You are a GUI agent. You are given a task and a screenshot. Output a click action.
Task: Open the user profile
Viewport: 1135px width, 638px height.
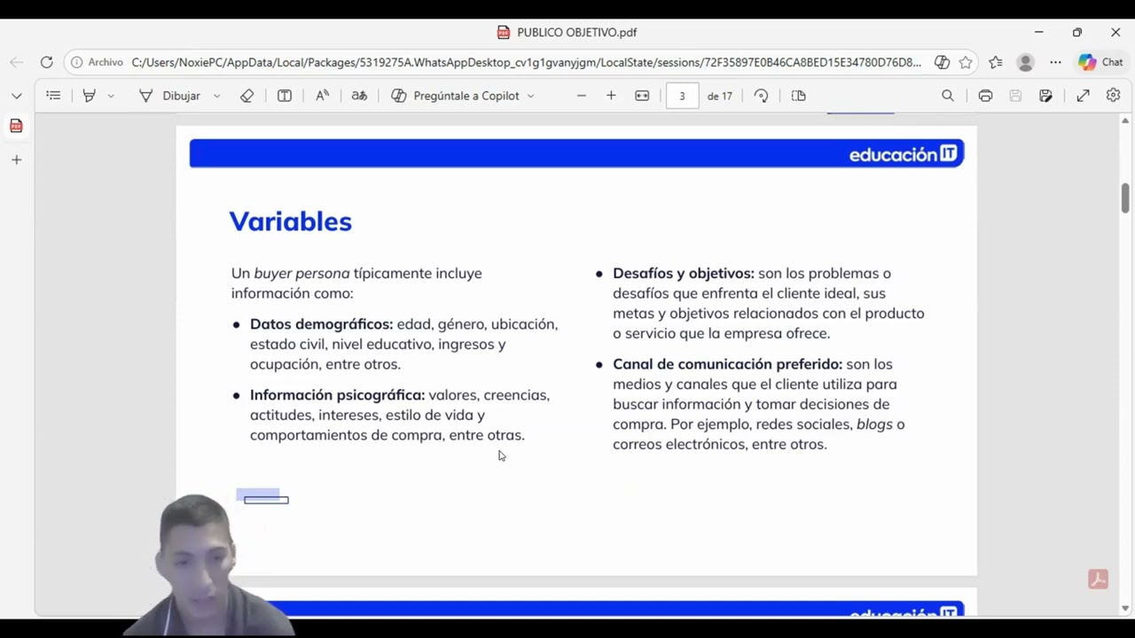pyautogui.click(x=1026, y=62)
